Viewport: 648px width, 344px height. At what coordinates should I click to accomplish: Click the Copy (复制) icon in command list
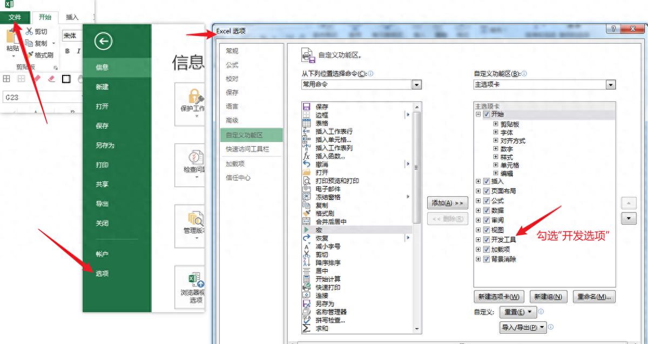[306, 205]
